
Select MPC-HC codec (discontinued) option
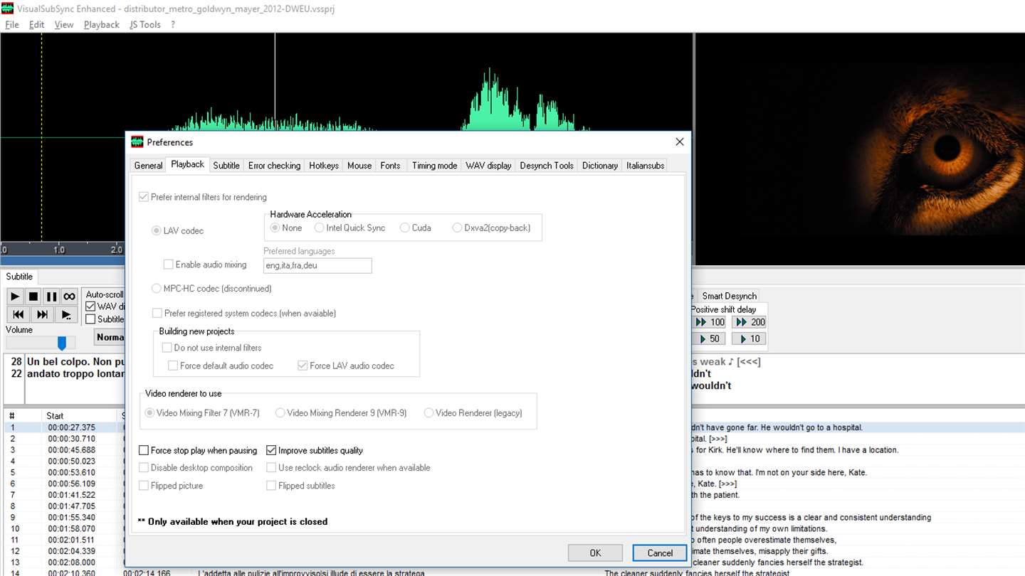(x=157, y=289)
